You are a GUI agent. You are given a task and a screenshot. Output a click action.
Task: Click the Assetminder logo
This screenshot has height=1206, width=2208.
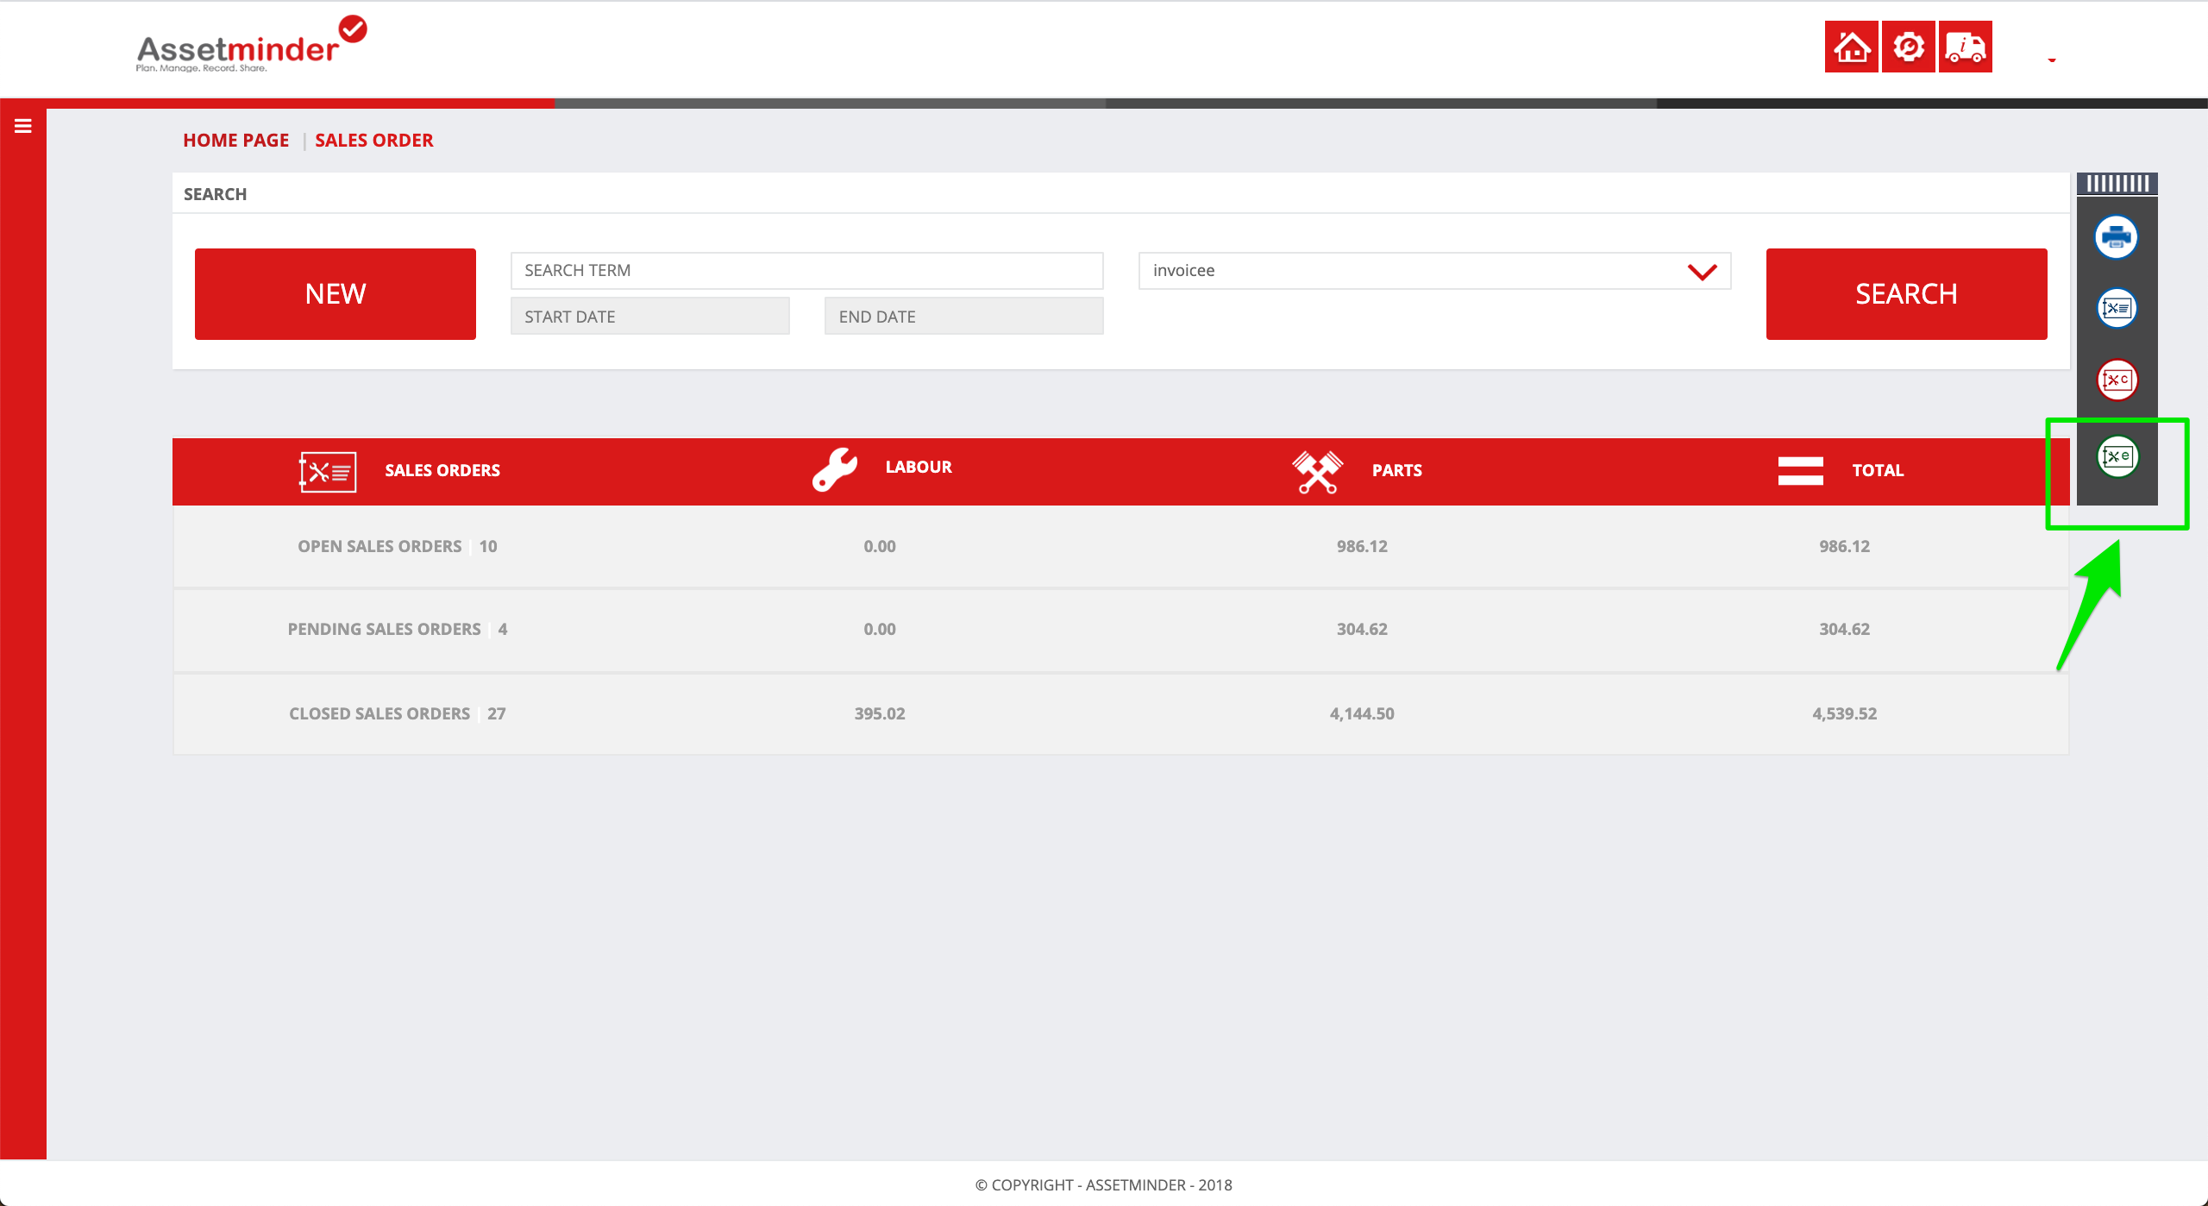(251, 45)
